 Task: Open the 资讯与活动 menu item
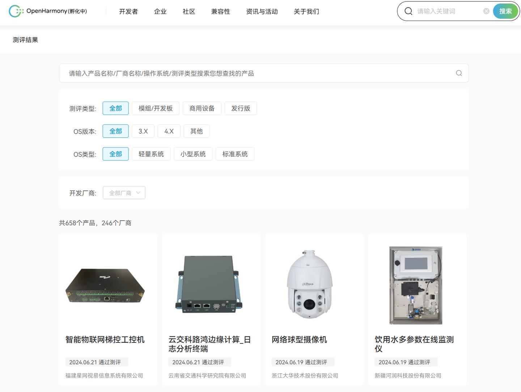[262, 12]
